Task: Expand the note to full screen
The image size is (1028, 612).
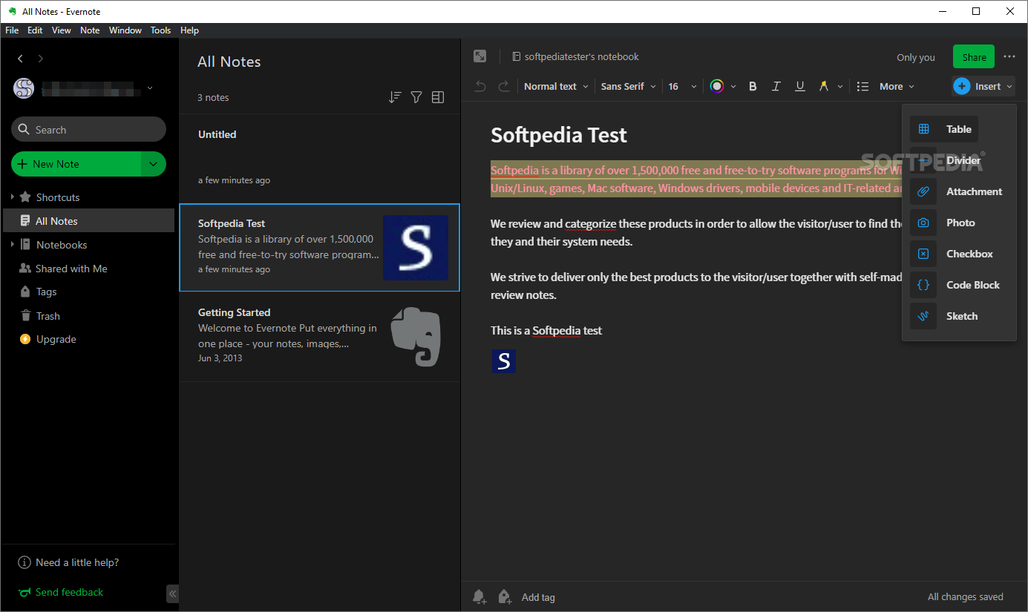Action: tap(480, 56)
